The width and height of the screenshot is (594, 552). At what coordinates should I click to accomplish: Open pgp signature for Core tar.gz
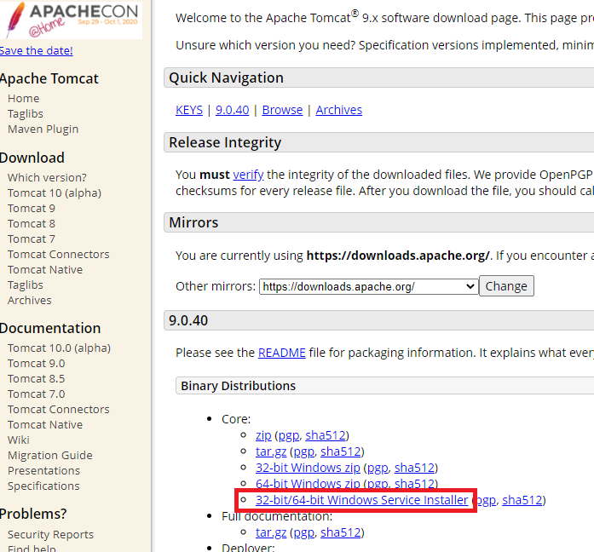(304, 451)
